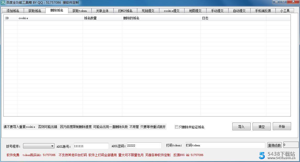Image resolution: width=300 pixels, height=162 pixels.
Task: Click the 查询点数 button
Action: click(274, 145)
